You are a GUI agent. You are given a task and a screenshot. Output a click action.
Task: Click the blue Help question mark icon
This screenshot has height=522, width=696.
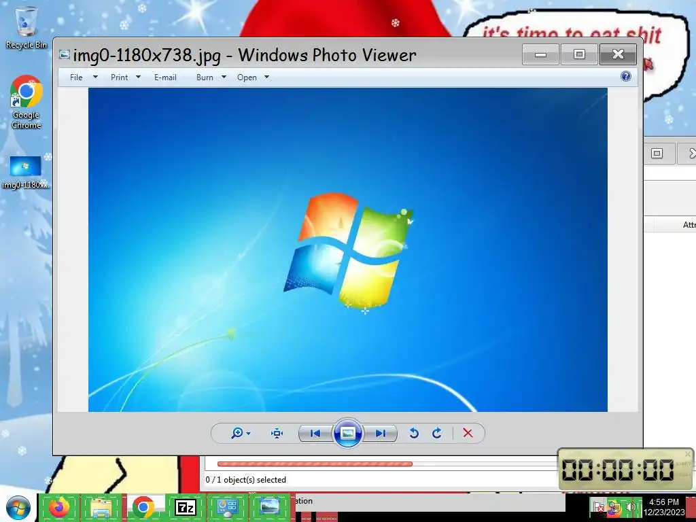(625, 76)
